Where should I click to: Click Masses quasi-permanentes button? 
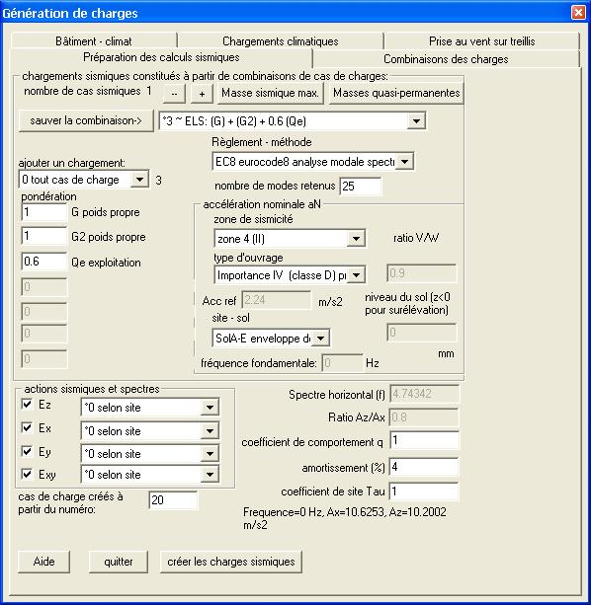tap(396, 93)
